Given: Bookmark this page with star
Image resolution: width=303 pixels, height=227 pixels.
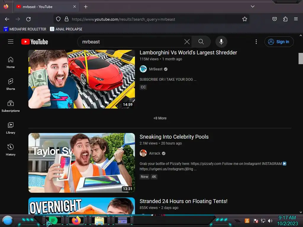Looking at the screenshot, I should pos(245,19).
